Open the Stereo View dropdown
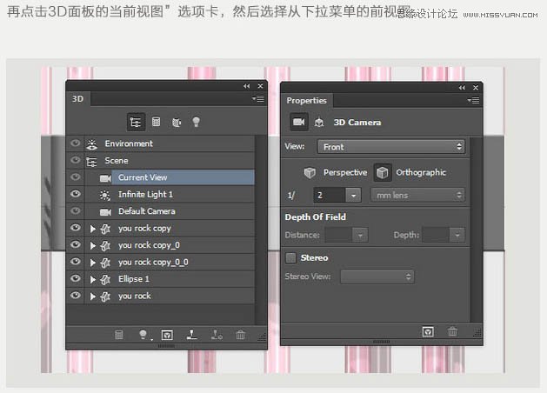547x393 pixels. 377,276
